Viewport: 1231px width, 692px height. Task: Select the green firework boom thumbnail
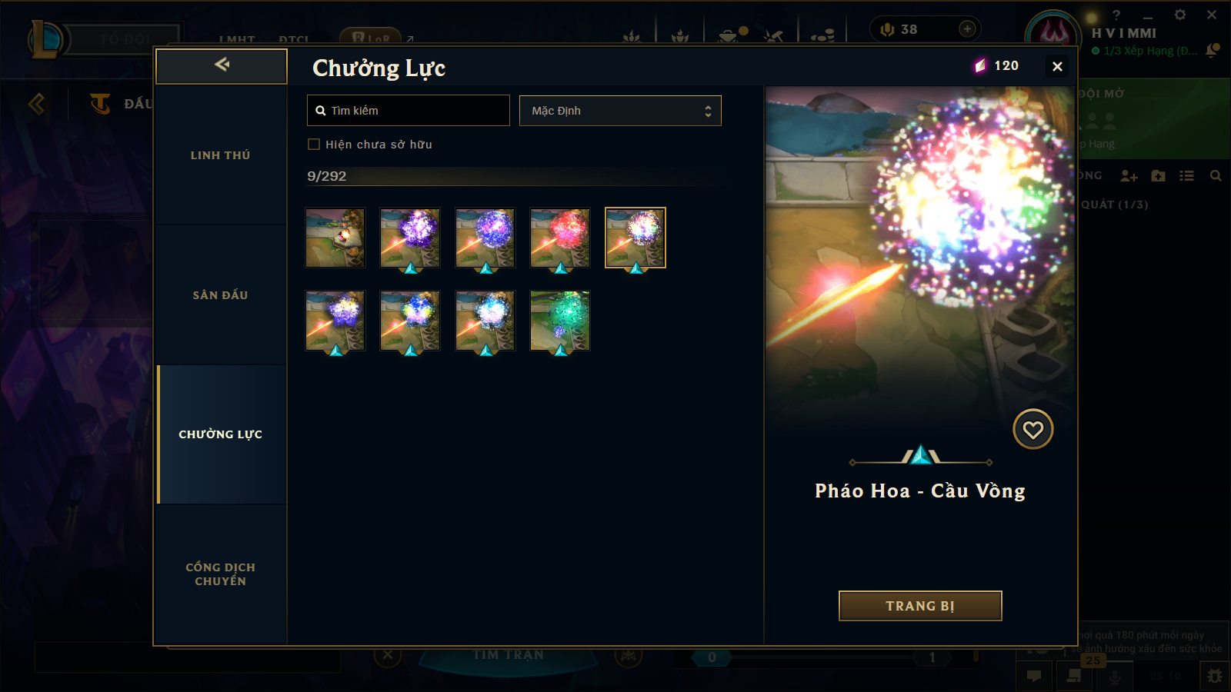(560, 321)
